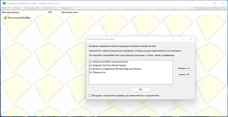Close the main Sandboxie window
The image size is (228, 117).
pos(223,3)
